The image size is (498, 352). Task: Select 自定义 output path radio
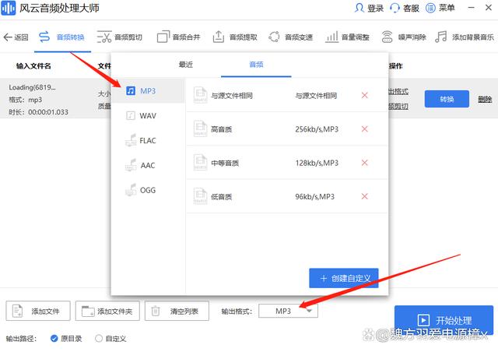(x=110, y=339)
